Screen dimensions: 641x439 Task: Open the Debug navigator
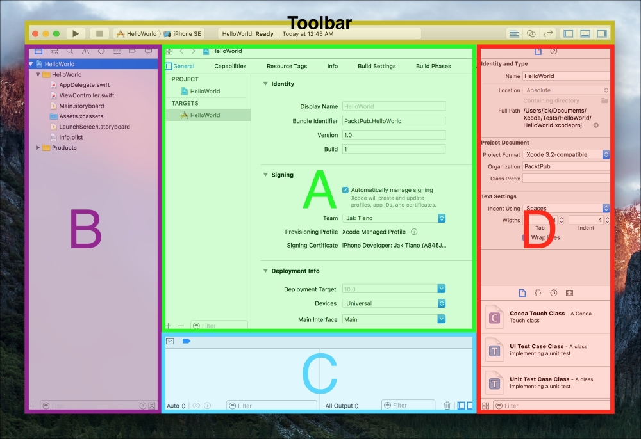117,51
